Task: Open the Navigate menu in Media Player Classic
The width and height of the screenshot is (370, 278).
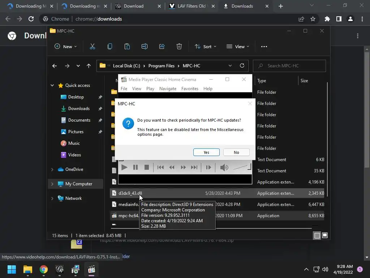Action: click(x=168, y=89)
